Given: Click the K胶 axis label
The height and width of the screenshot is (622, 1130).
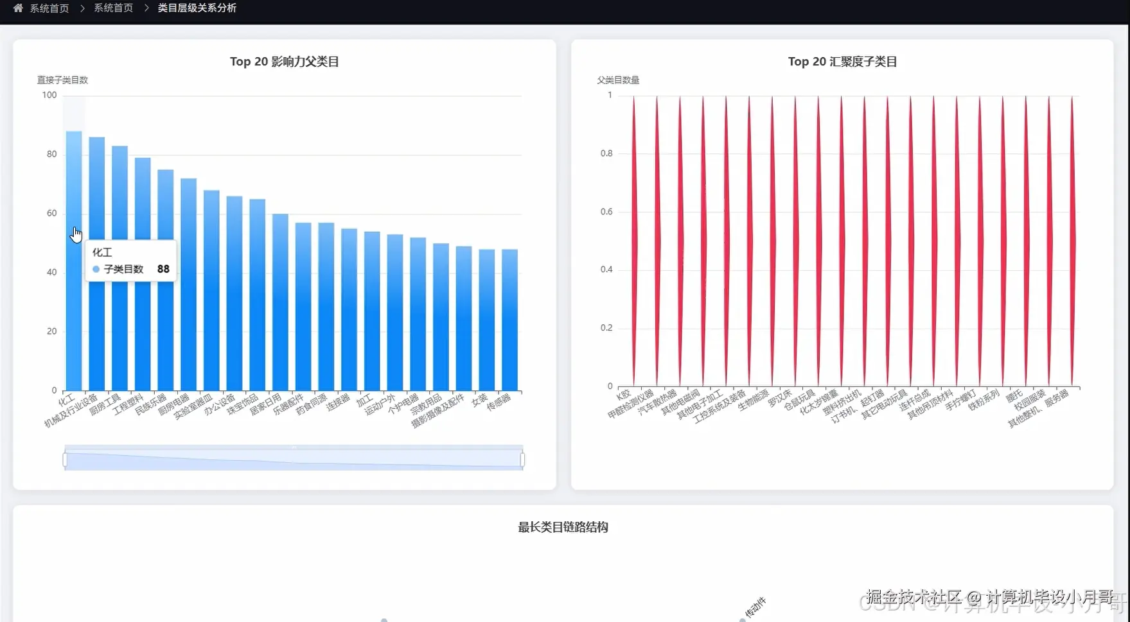Looking at the screenshot, I should coord(624,394).
